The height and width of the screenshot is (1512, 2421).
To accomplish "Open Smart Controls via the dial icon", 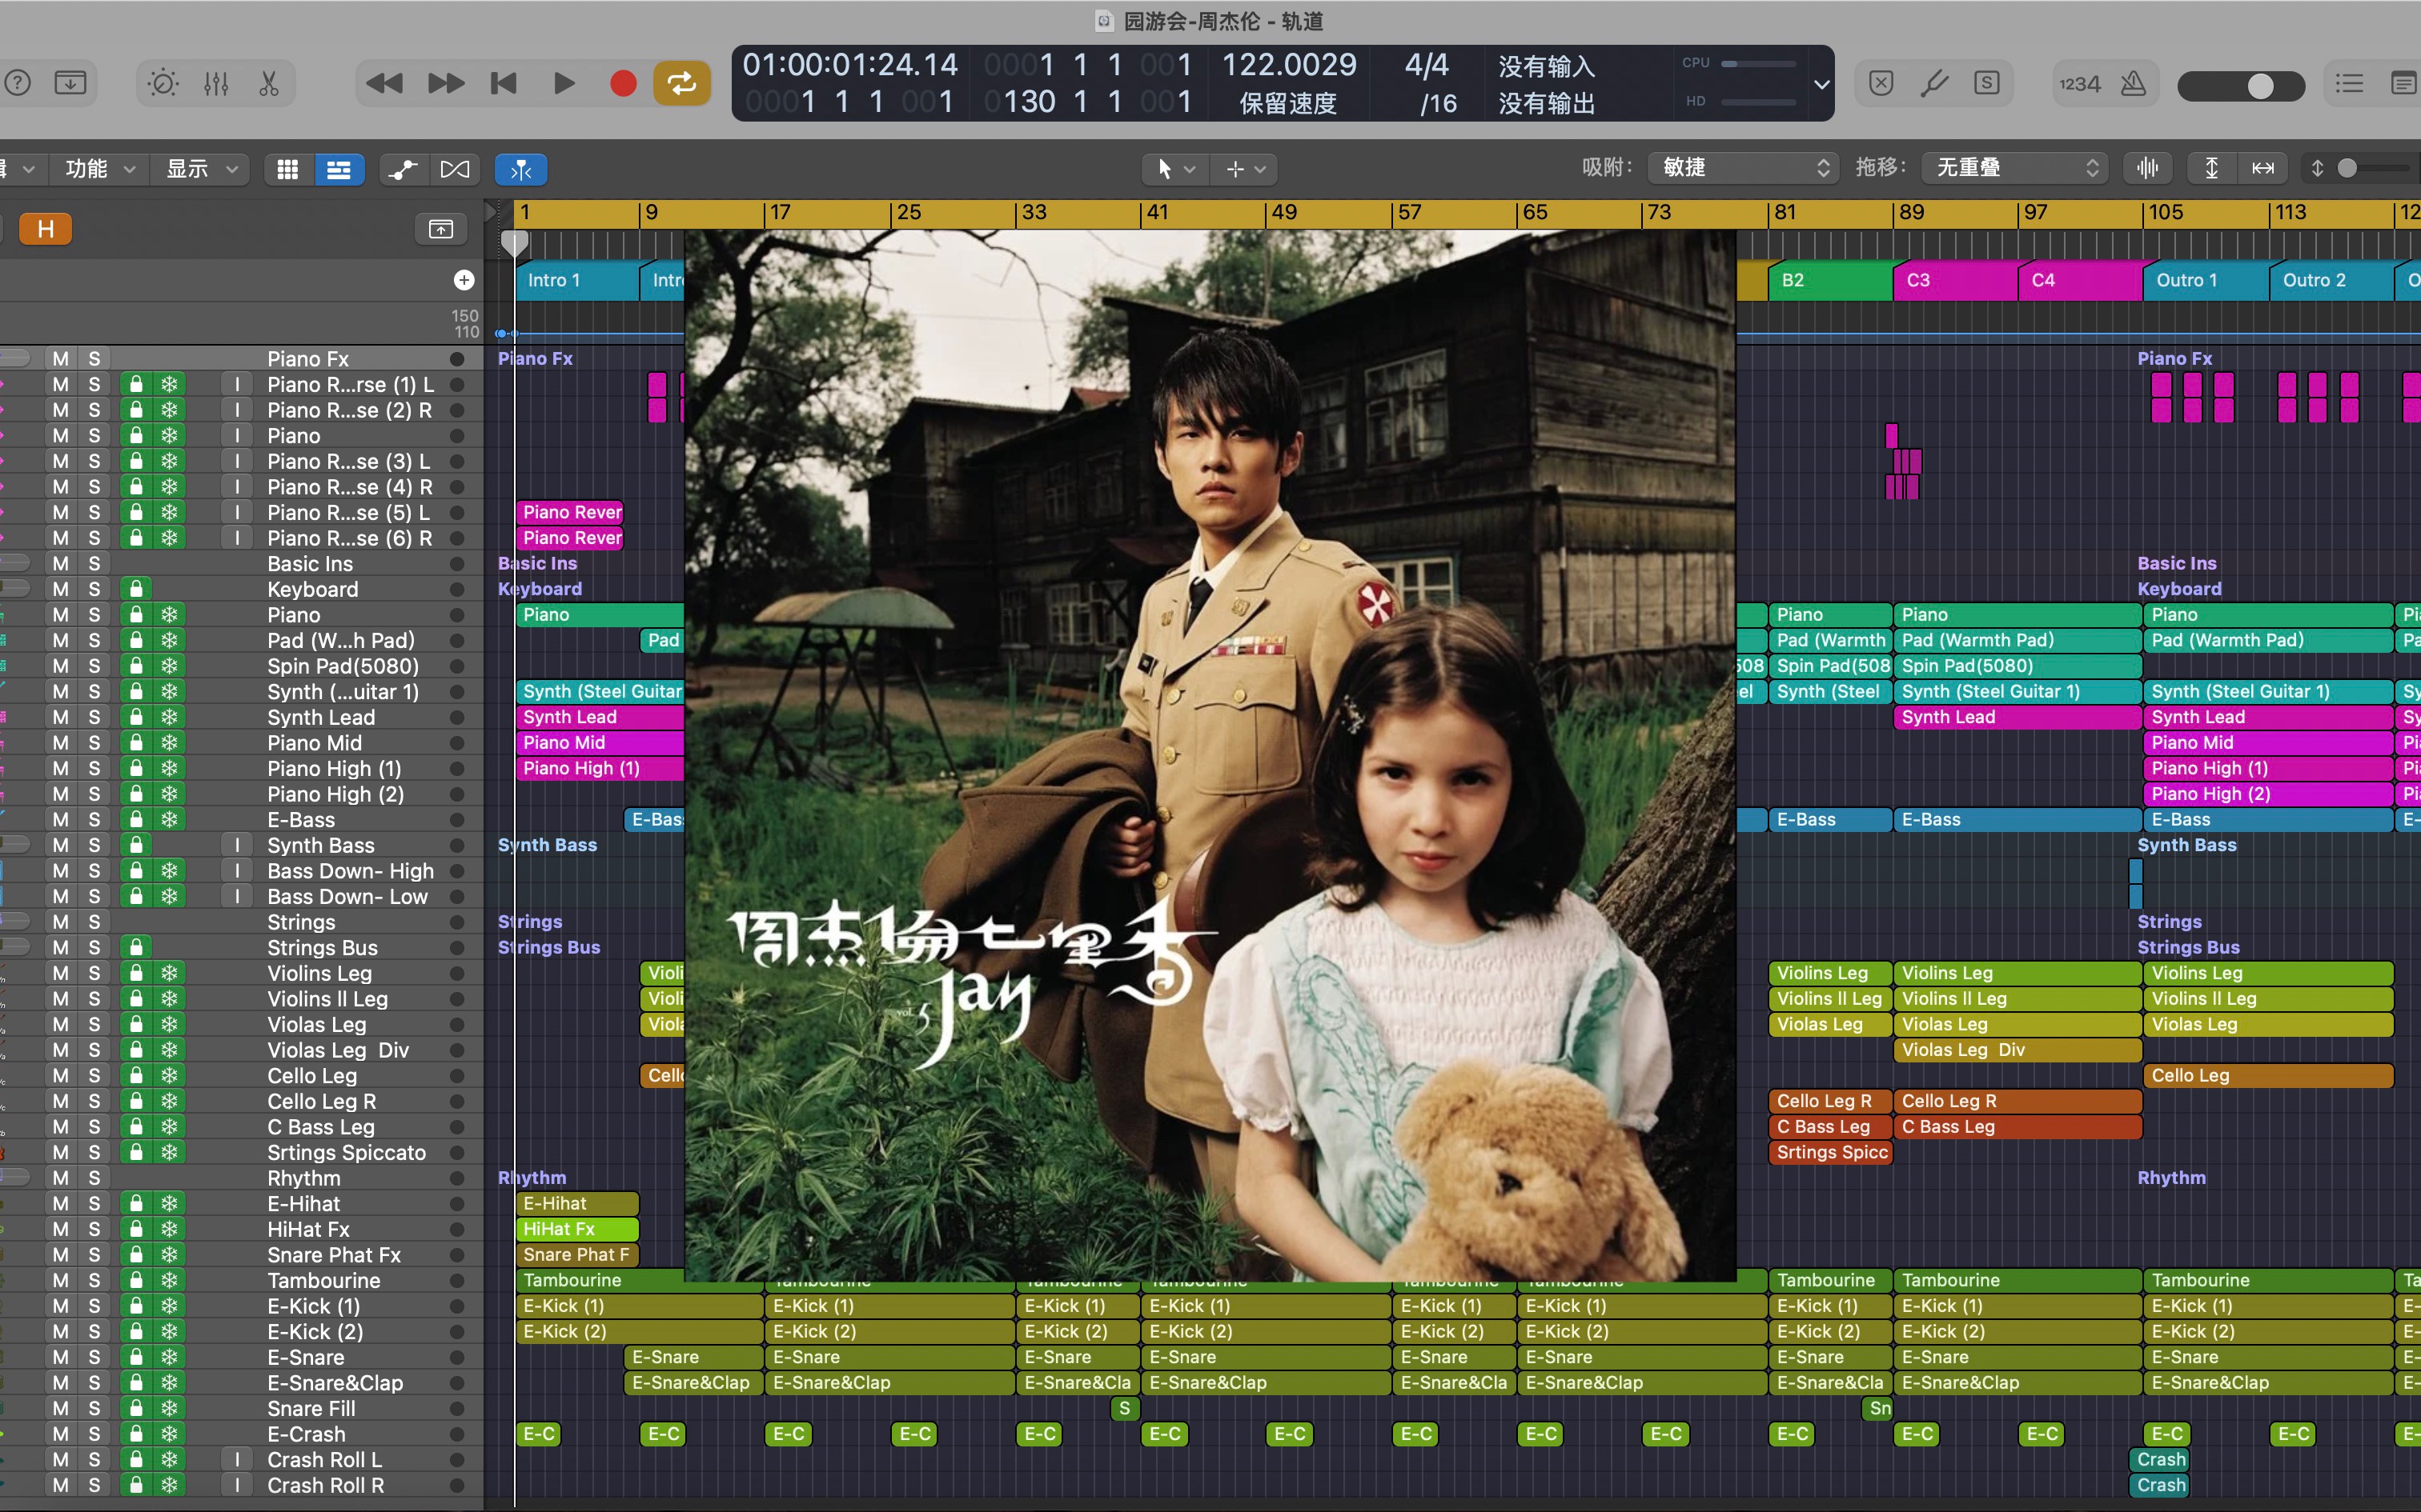I will click(x=163, y=84).
